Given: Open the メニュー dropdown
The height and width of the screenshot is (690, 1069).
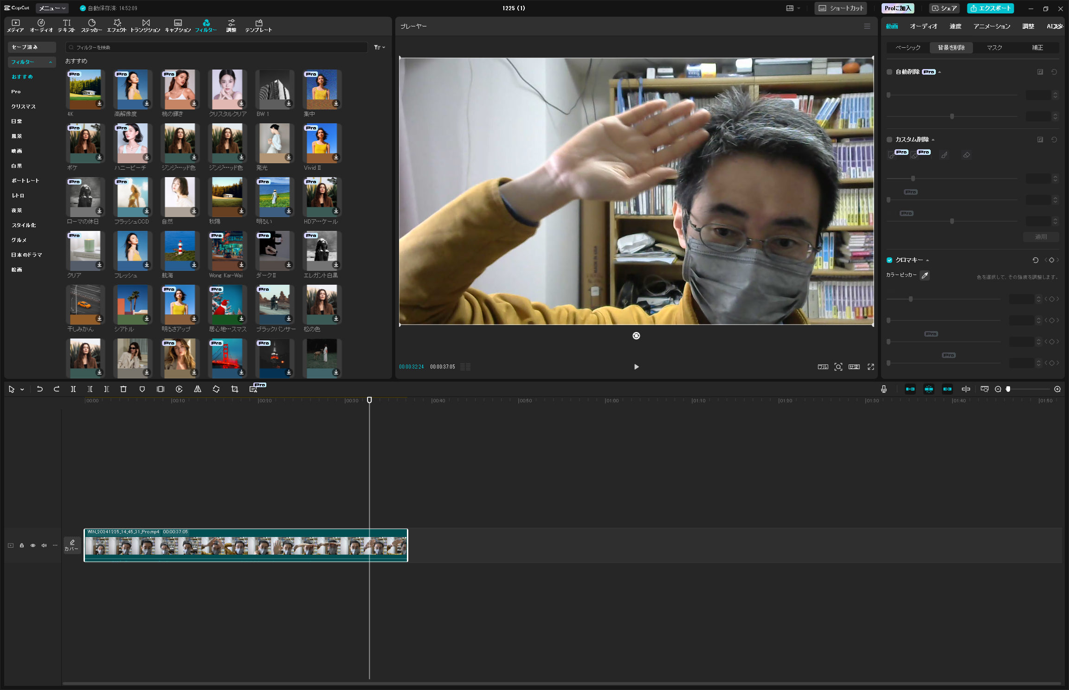Looking at the screenshot, I should (52, 8).
